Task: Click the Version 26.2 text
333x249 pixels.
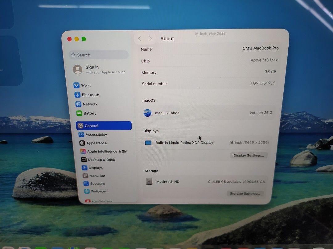Action: pos(261,113)
